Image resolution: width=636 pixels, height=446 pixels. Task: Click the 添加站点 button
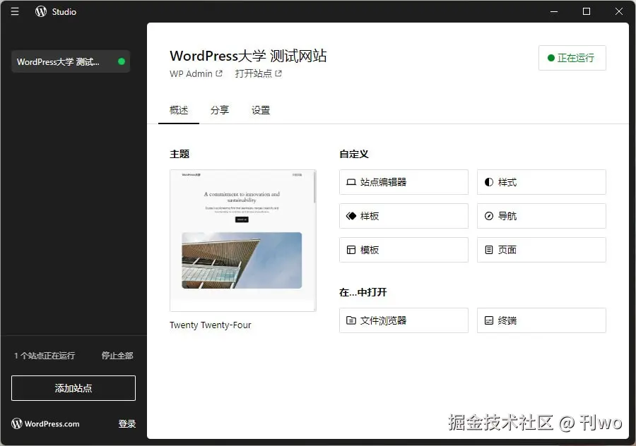(x=73, y=388)
